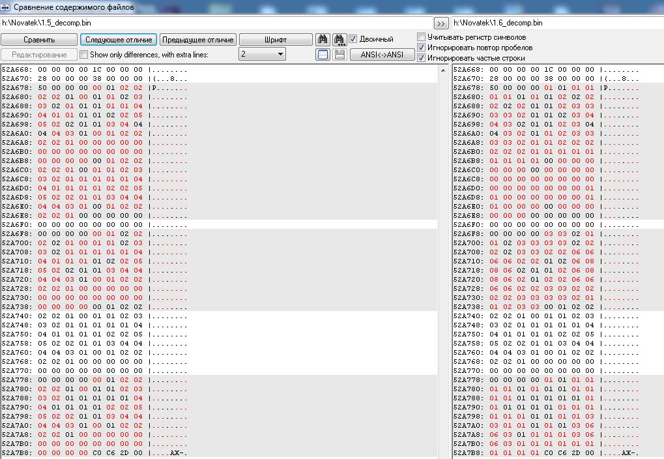This screenshot has height=459, width=664.
Task: Enable Show only differences checkbox
Action: [83, 55]
